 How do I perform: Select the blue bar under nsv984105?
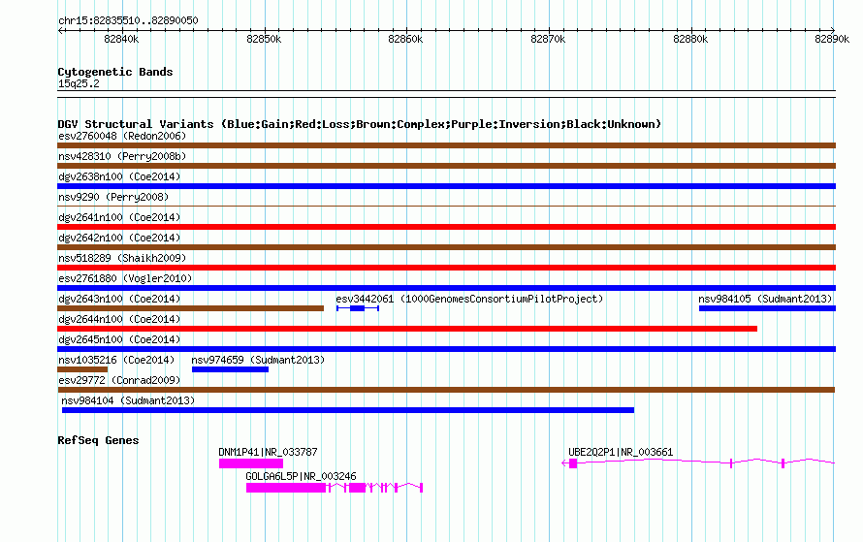(x=767, y=308)
